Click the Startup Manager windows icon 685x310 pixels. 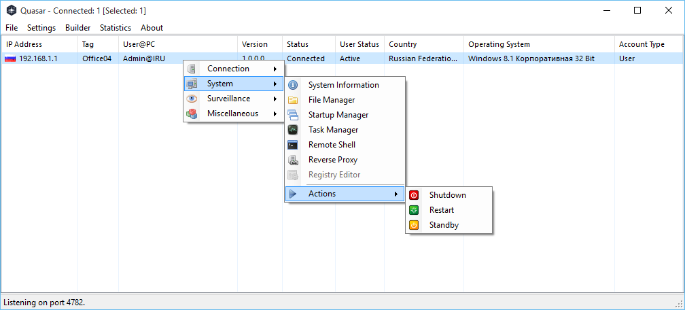click(x=293, y=115)
